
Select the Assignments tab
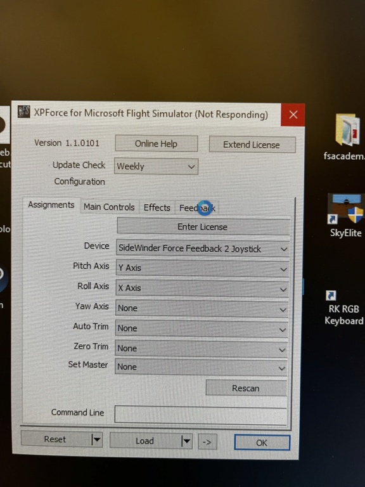point(51,205)
